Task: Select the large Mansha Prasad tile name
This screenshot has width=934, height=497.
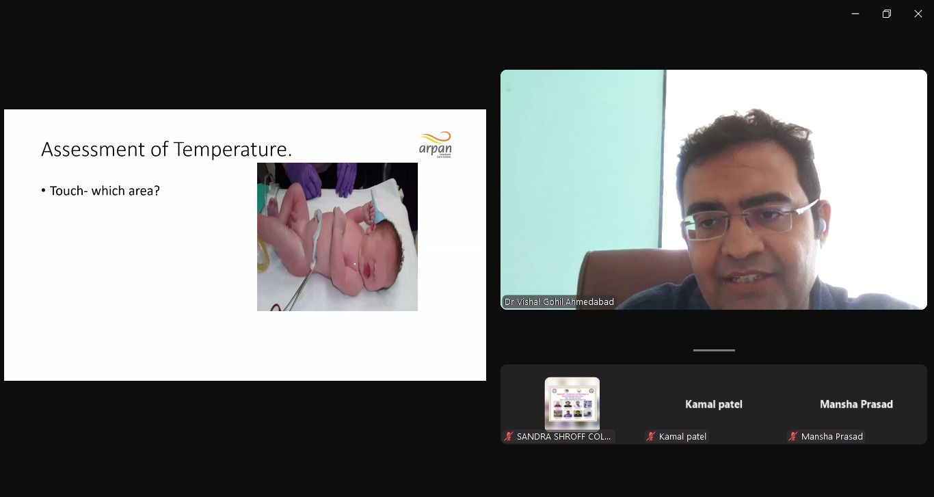Action: pyautogui.click(x=856, y=404)
